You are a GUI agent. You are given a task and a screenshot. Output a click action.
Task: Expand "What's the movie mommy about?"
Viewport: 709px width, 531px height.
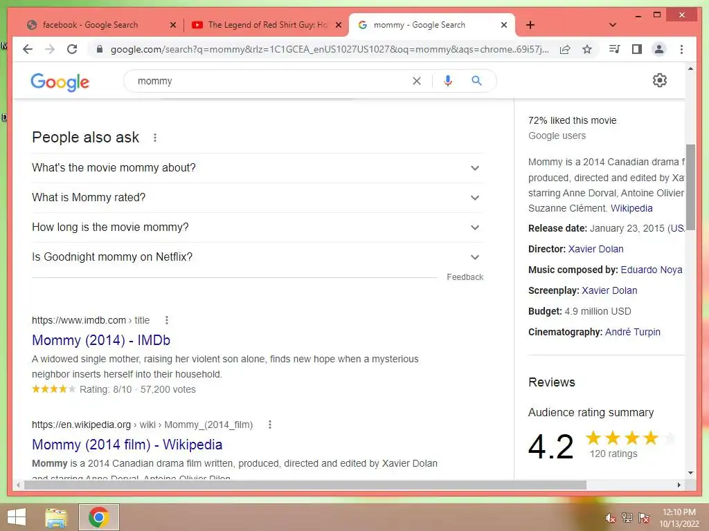click(258, 168)
